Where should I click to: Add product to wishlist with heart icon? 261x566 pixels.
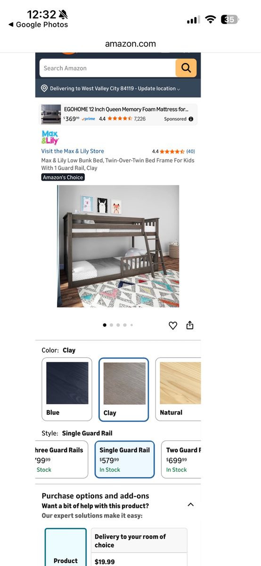173,325
